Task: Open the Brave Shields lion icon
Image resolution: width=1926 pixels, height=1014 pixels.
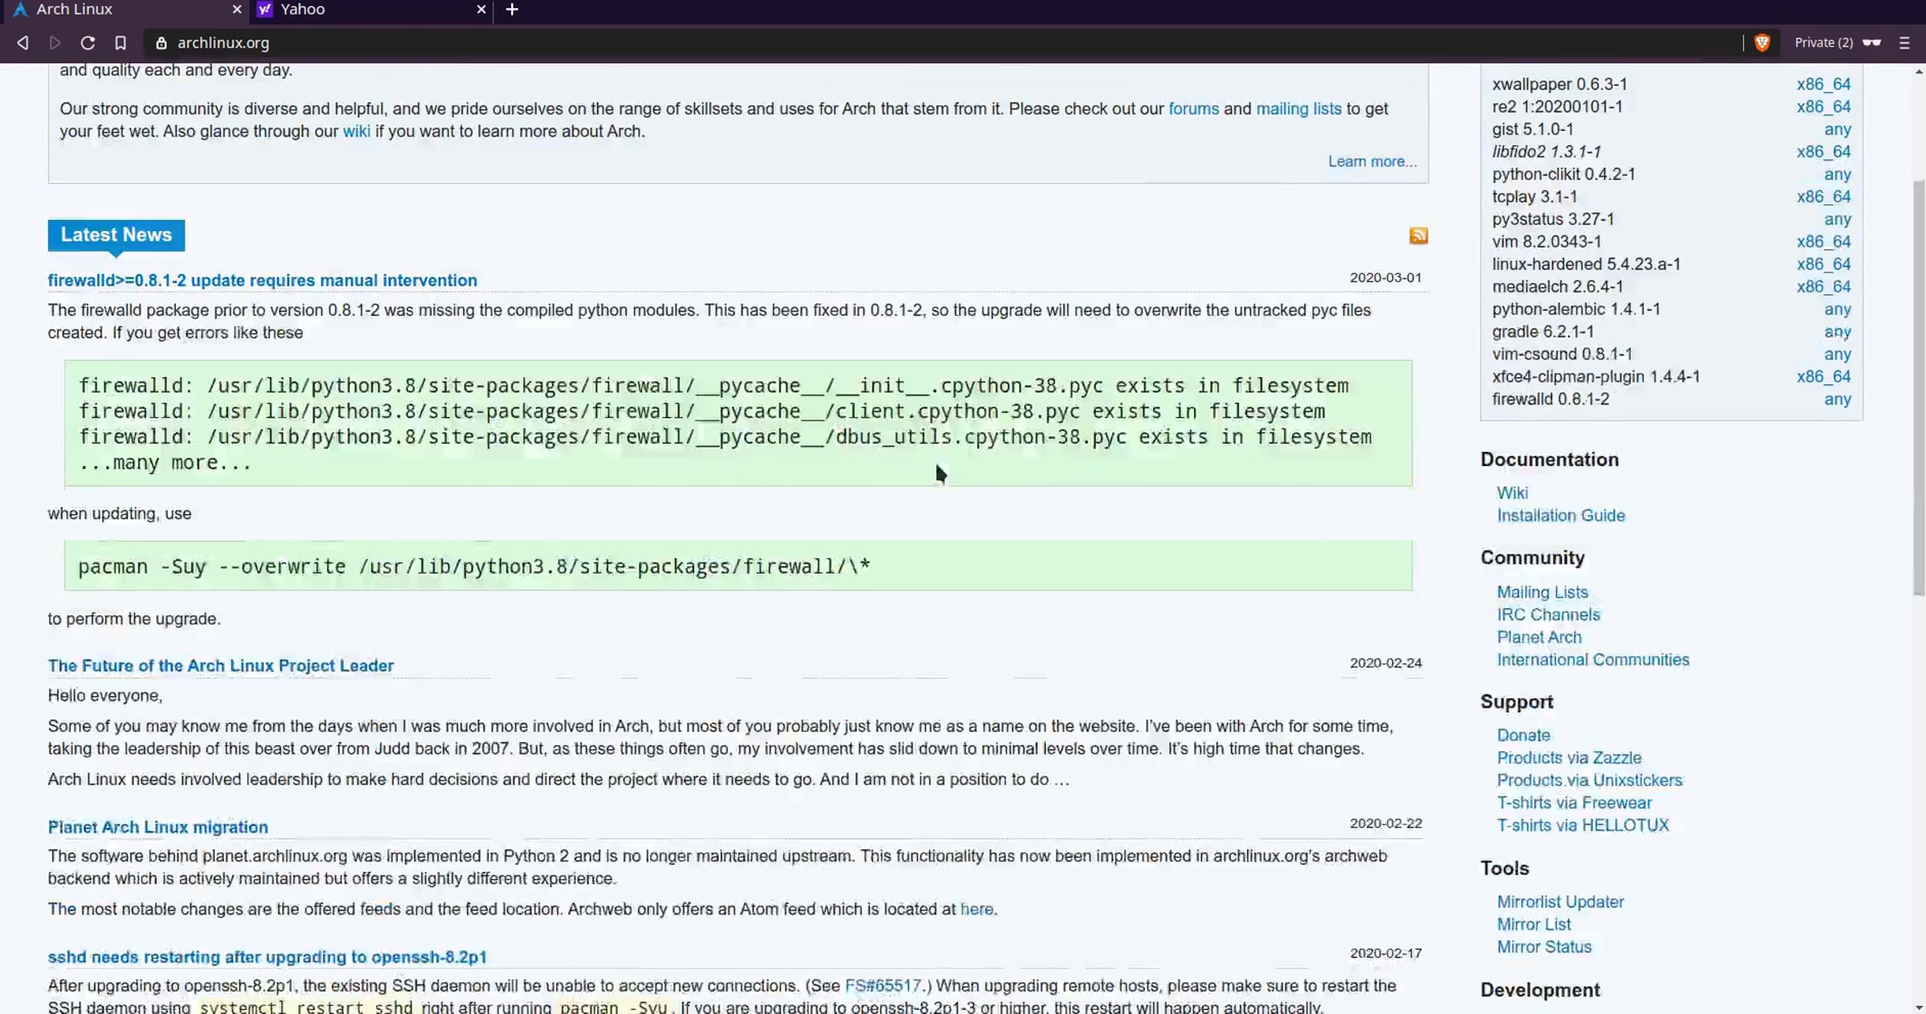Action: 1762,43
